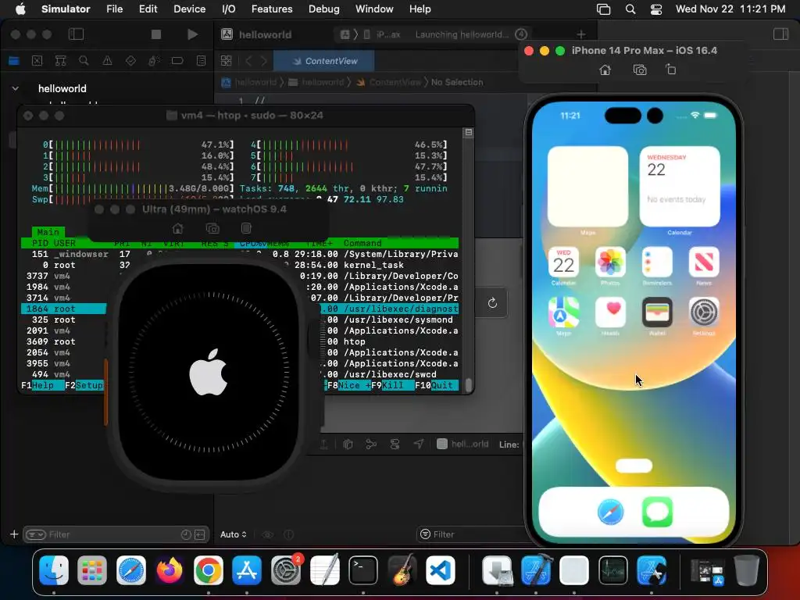The height and width of the screenshot is (600, 800).
Task: Open iPhone Settings app icon
Action: point(704,312)
